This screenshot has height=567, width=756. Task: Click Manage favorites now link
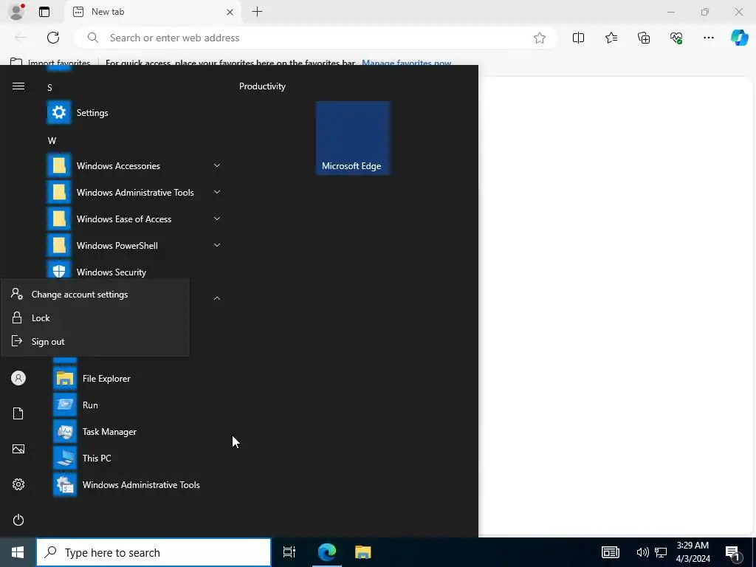pos(407,63)
